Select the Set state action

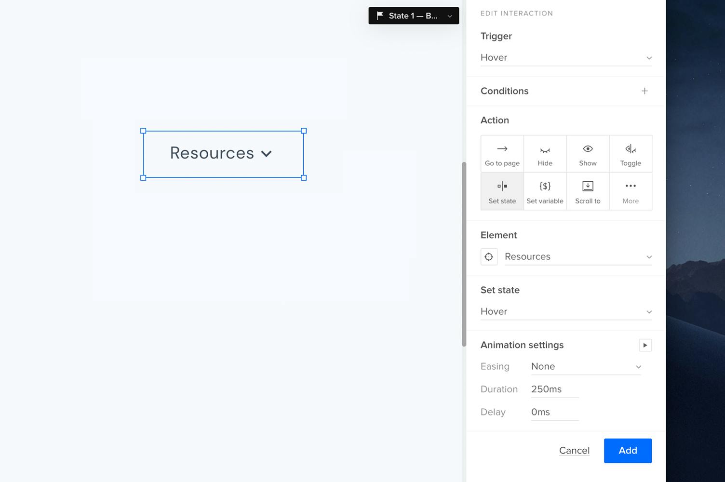(502, 191)
